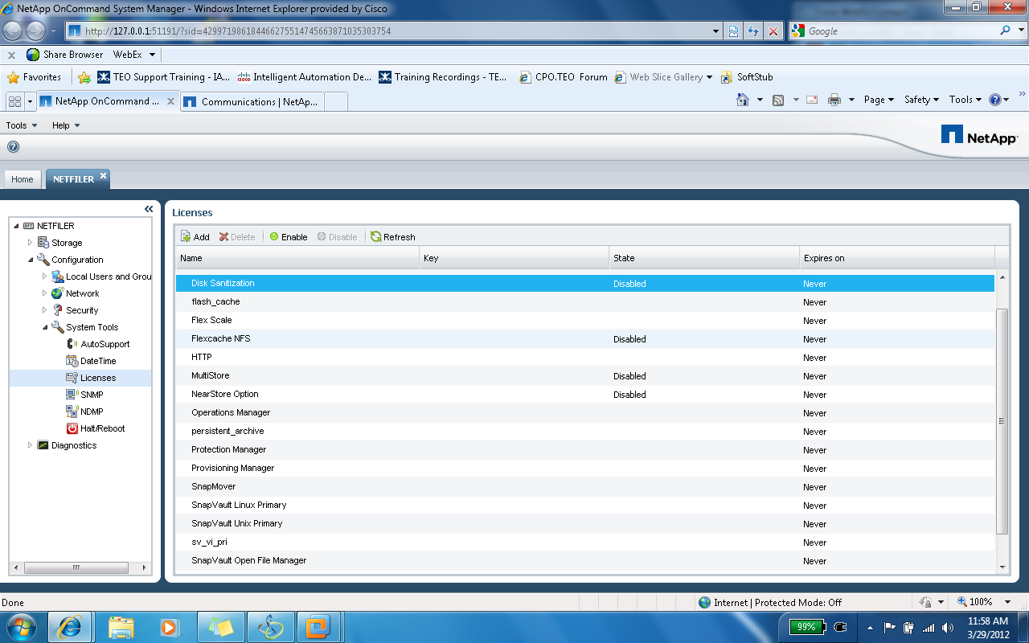Click the green Enable license icon
This screenshot has height=643, width=1029.
click(274, 237)
